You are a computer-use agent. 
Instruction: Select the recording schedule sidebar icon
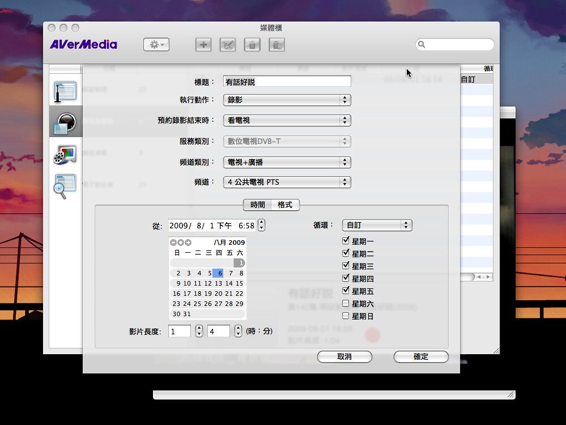tap(65, 121)
